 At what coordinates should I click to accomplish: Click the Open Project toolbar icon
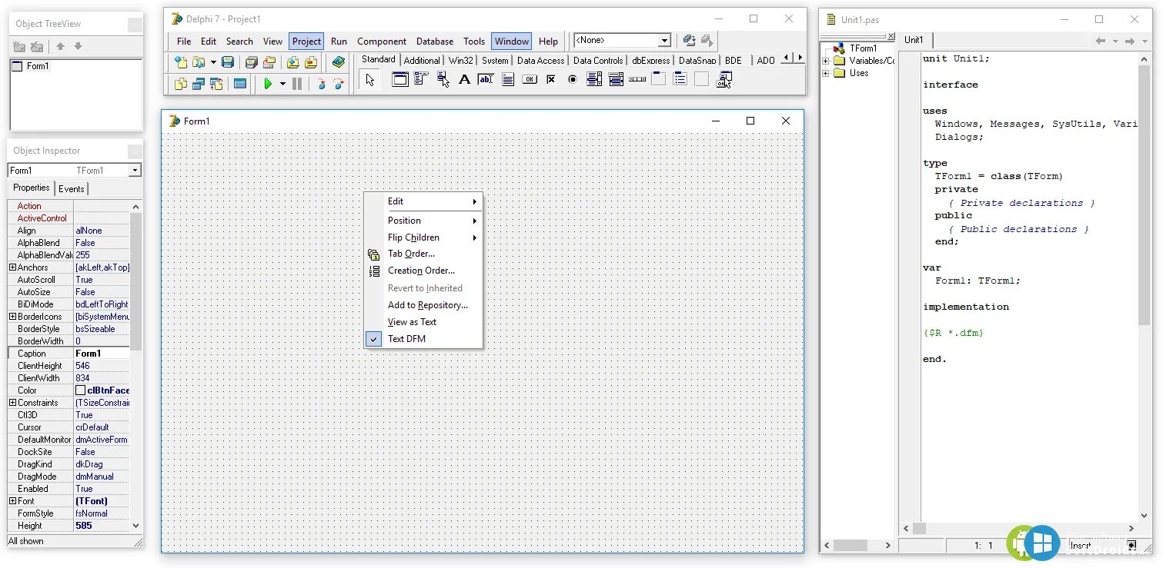(x=269, y=62)
